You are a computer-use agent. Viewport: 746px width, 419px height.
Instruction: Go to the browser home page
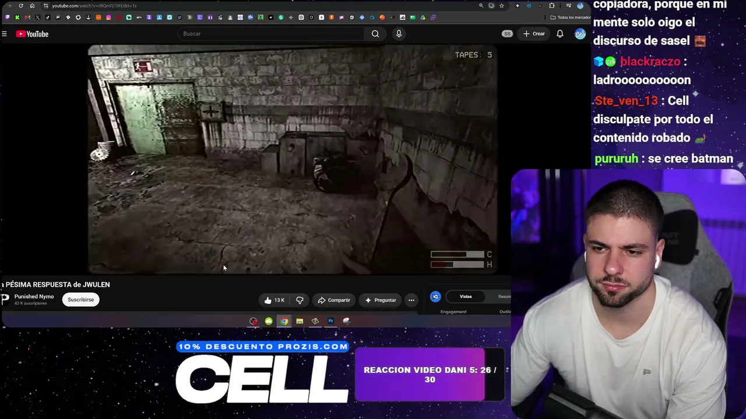pos(32,6)
